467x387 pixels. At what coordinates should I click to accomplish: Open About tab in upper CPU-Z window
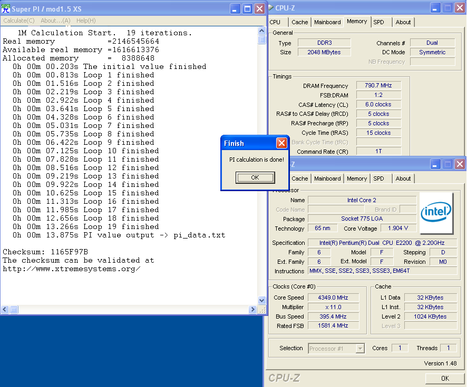pos(403,22)
